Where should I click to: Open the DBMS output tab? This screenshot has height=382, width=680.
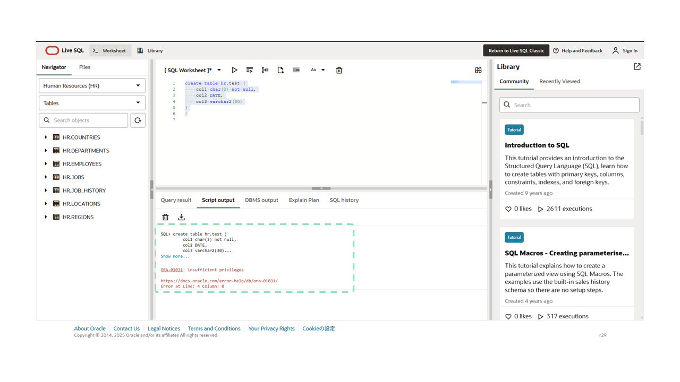[261, 200]
